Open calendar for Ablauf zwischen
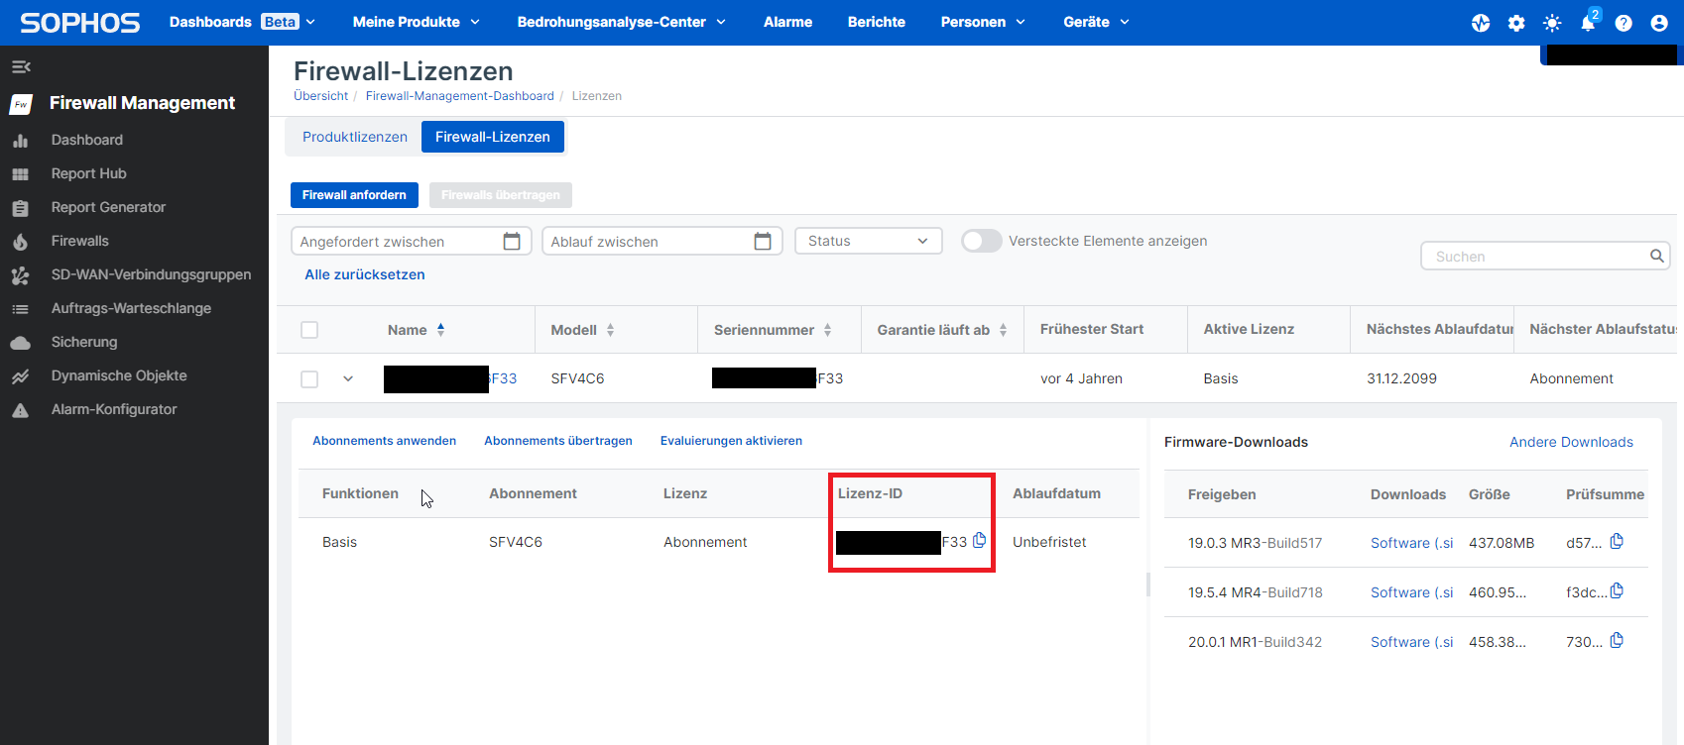 (x=763, y=241)
